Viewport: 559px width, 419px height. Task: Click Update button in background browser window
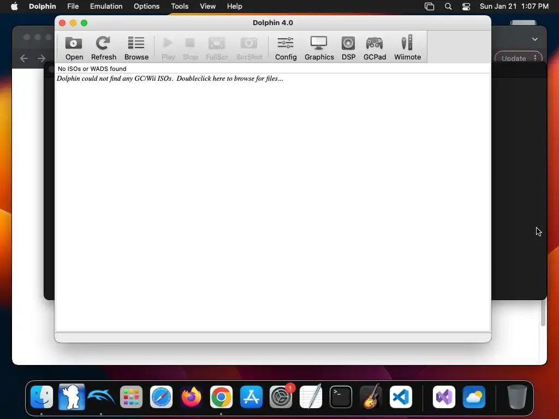[513, 58]
